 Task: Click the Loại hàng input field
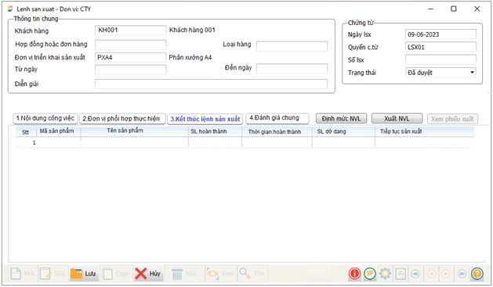pyautogui.click(x=292, y=46)
